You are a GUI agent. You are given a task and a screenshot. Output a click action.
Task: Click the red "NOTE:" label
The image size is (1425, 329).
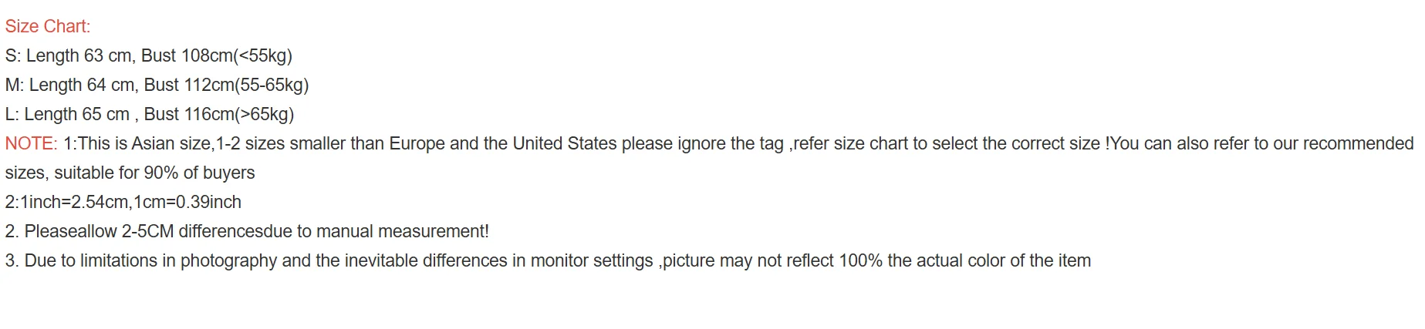31,143
